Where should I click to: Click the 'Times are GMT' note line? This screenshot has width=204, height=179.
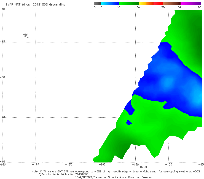(116, 172)
